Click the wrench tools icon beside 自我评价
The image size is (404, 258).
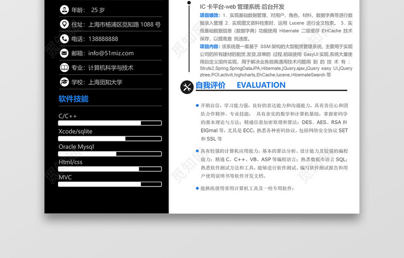pyautogui.click(x=187, y=87)
